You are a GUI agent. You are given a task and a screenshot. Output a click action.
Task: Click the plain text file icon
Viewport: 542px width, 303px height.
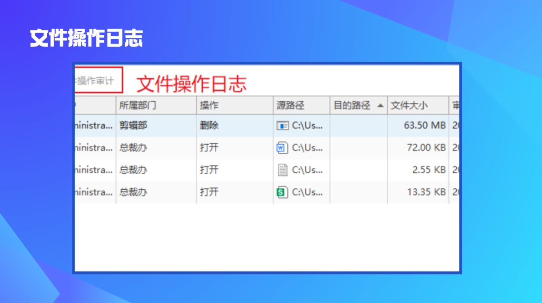pos(283,170)
